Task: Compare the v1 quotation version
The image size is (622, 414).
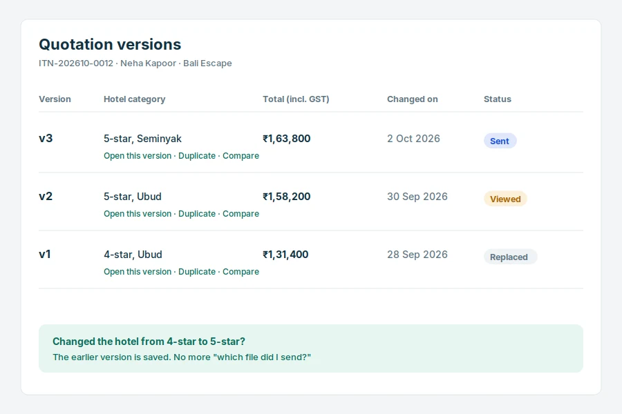Action: pyautogui.click(x=241, y=271)
